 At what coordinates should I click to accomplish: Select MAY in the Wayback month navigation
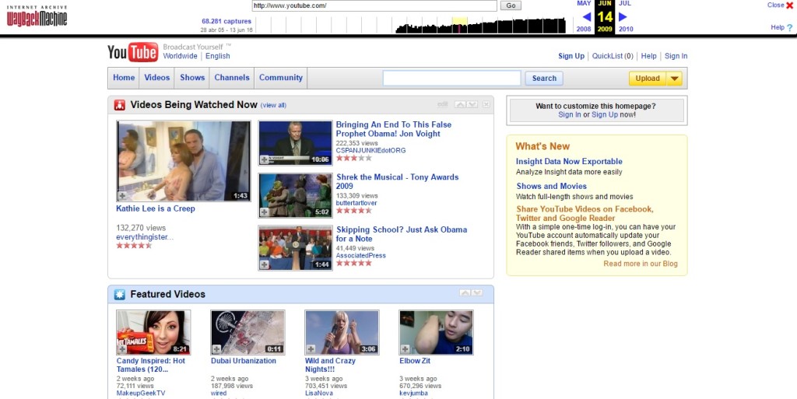click(x=584, y=4)
